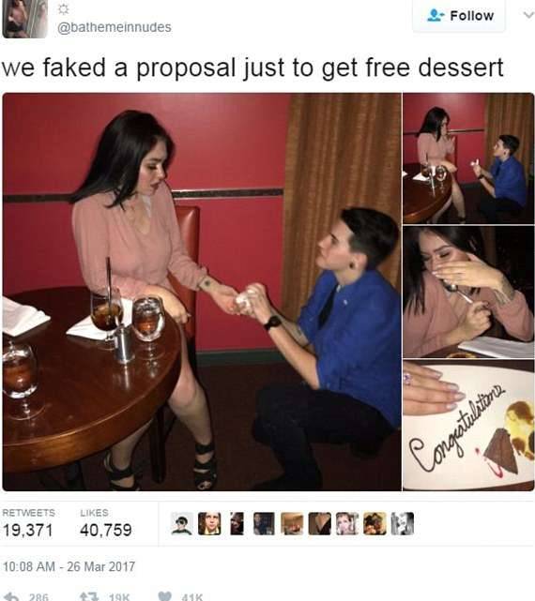Click the gear icon above the username
Screen dimensions: 535x601
click(63, 9)
